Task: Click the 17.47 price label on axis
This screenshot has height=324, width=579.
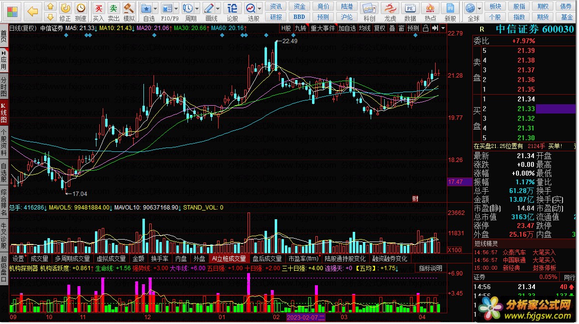Action: [x=459, y=182]
